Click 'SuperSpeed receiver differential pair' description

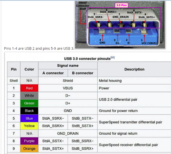pyautogui.click(x=134, y=145)
